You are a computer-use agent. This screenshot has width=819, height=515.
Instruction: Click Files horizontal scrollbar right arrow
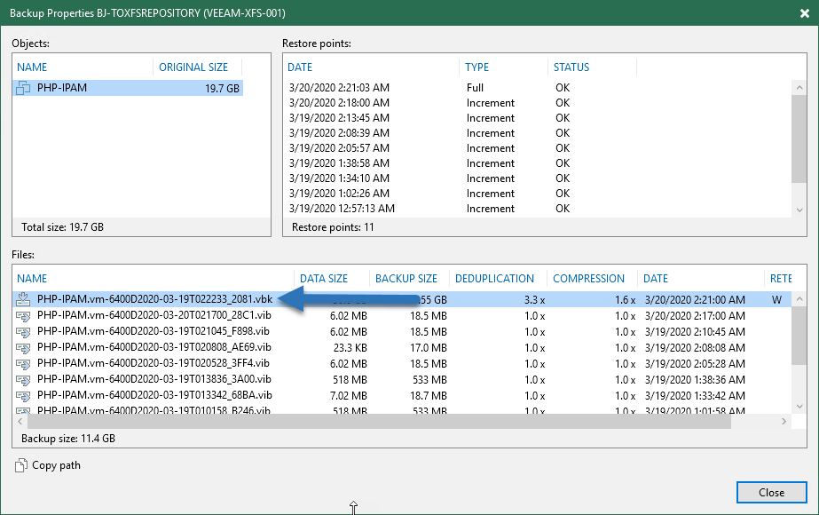pyautogui.click(x=784, y=421)
